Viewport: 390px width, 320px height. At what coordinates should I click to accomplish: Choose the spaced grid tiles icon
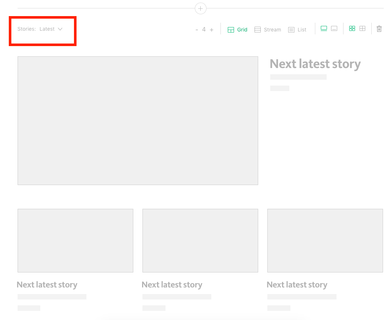click(x=352, y=29)
